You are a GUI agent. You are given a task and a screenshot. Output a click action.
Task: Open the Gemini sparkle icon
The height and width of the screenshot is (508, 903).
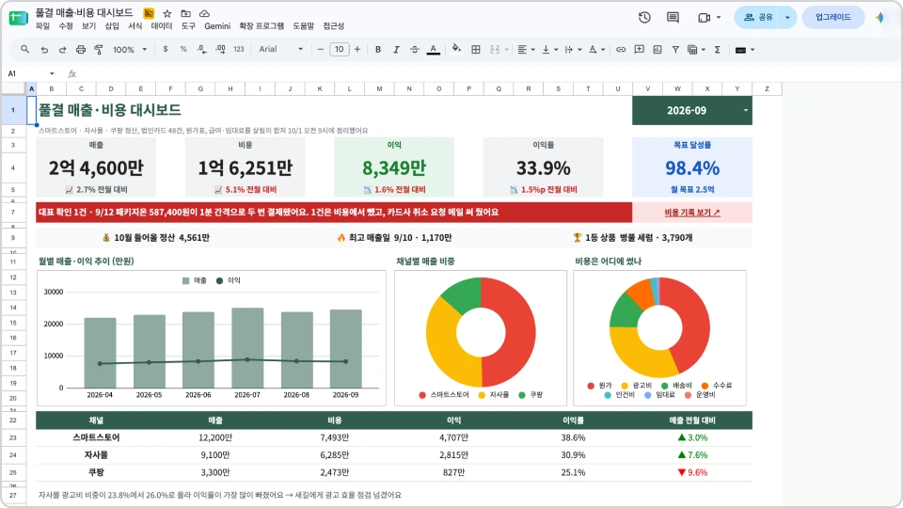(880, 17)
